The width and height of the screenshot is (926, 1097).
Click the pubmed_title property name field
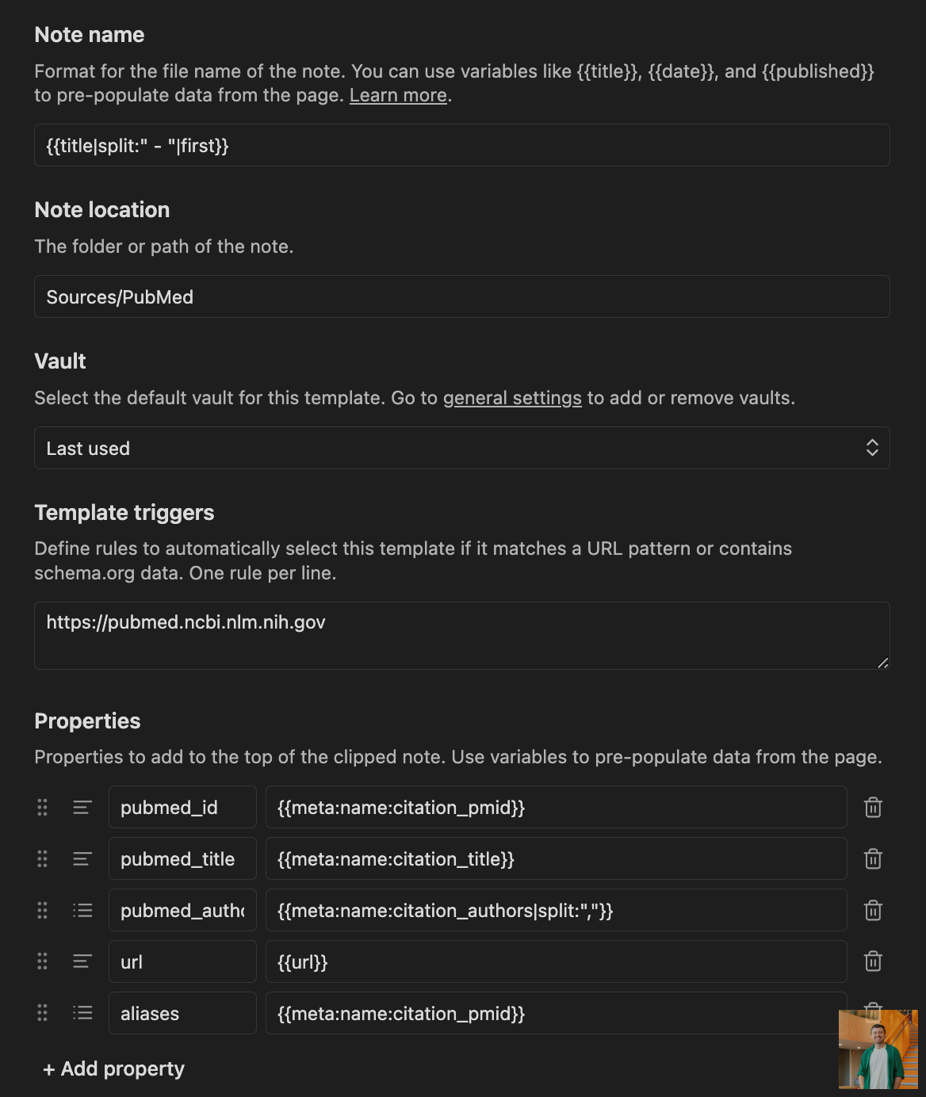(182, 859)
